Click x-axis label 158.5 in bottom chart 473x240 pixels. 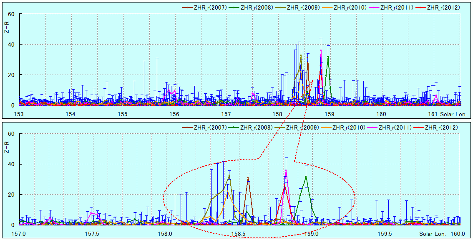click(x=239, y=234)
